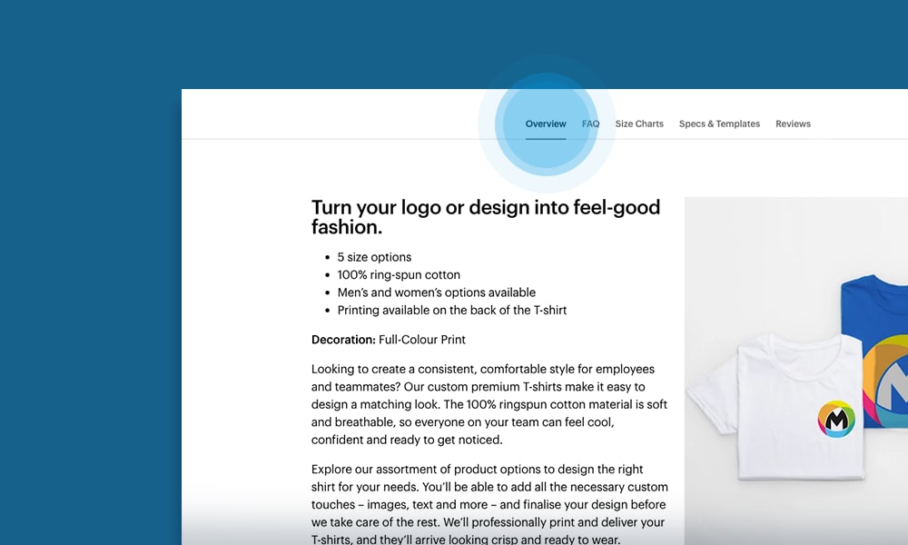Click the T-shirt product image
This screenshot has width=908, height=545.
[796, 371]
